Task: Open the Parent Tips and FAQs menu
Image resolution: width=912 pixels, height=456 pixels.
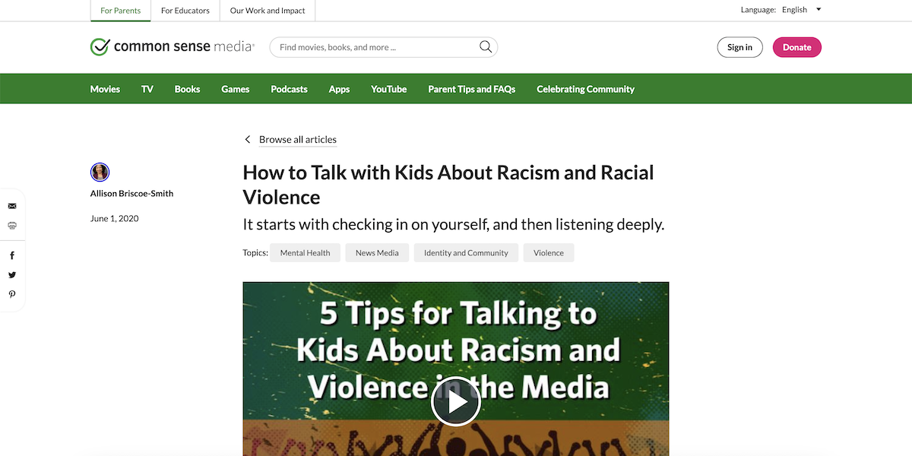Action: point(471,89)
